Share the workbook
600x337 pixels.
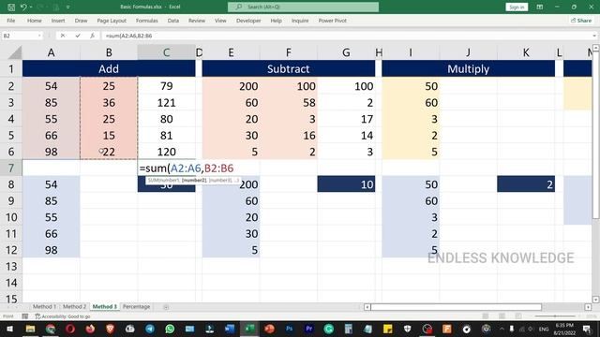581,21
